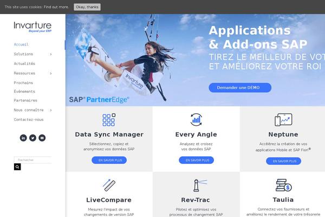Click the LiveCompare ruler icon
Viewport: 325px width, 217px height.
click(109, 185)
